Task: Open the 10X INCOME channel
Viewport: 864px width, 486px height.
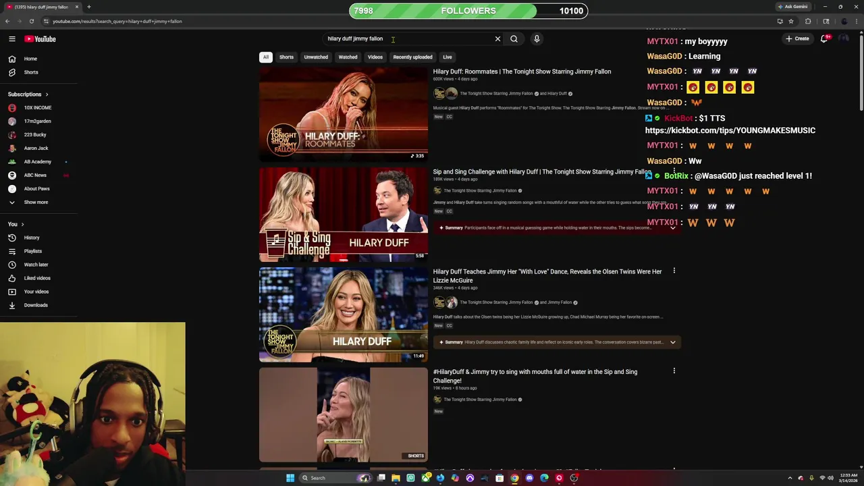Action: [38, 108]
